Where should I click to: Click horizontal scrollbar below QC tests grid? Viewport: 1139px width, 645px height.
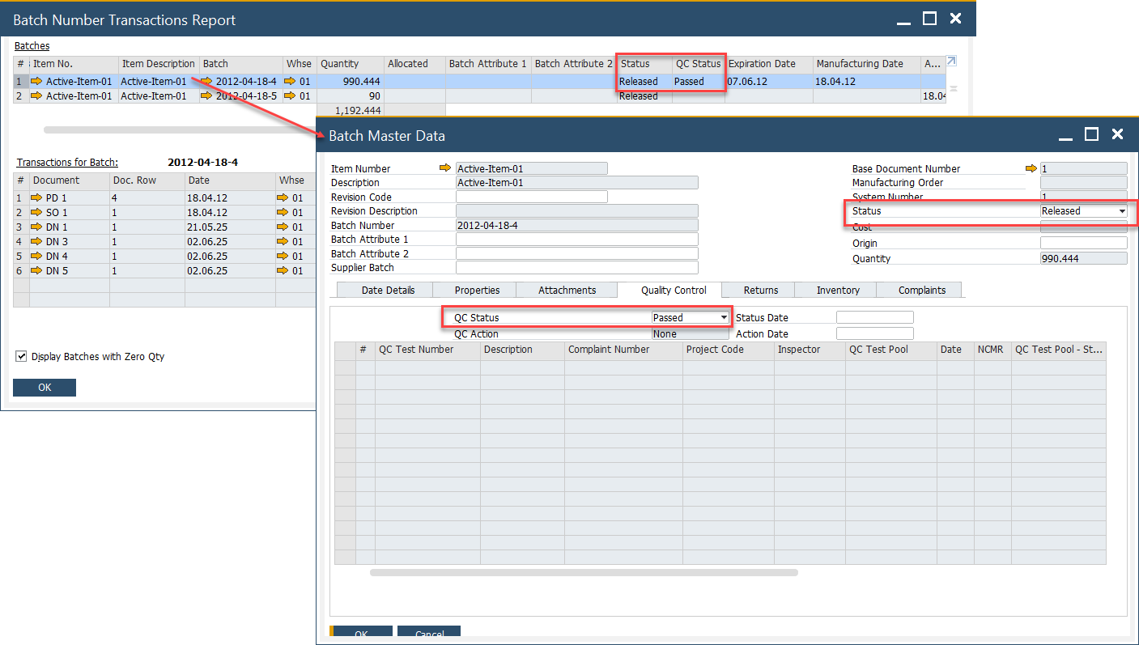coord(583,573)
